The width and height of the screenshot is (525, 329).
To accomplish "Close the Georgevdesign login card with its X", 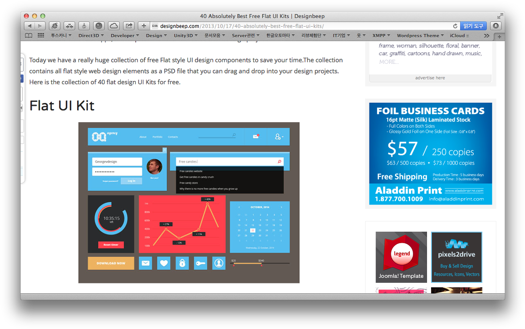I will tap(165, 150).
